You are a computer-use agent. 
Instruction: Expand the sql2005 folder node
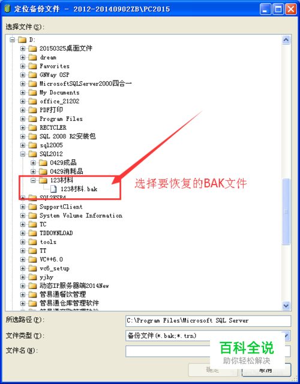[x=23, y=145]
